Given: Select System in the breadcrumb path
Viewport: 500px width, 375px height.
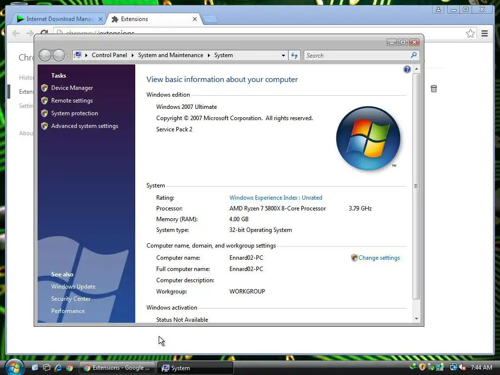Looking at the screenshot, I should tap(223, 55).
